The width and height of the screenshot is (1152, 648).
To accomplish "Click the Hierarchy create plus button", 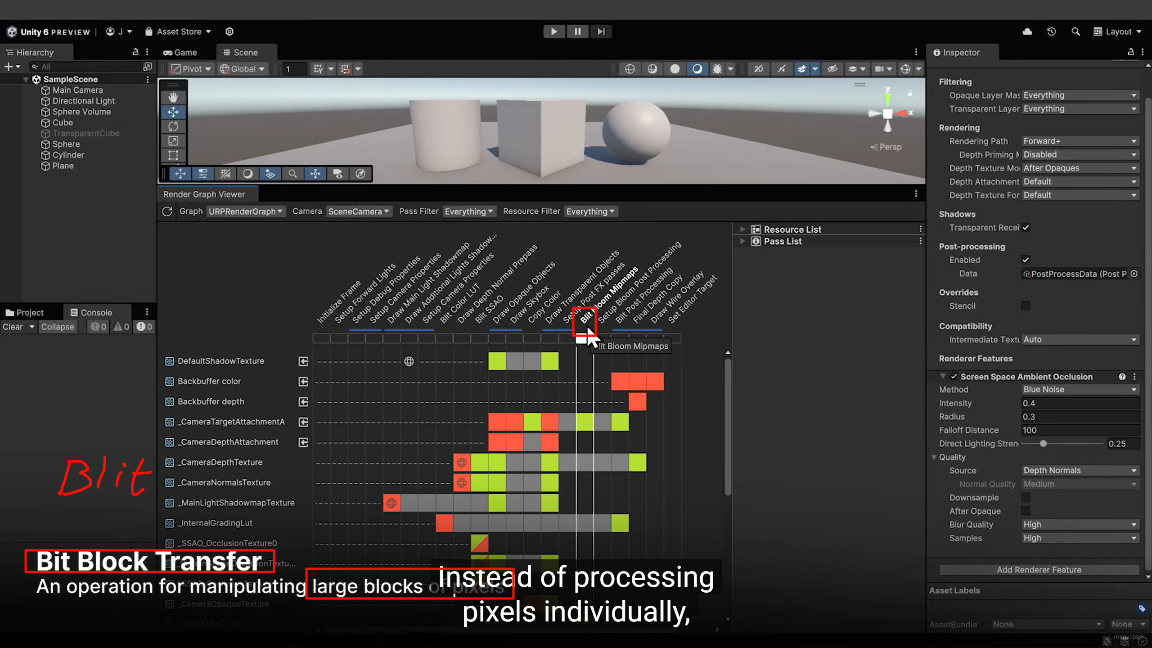I will pos(12,67).
